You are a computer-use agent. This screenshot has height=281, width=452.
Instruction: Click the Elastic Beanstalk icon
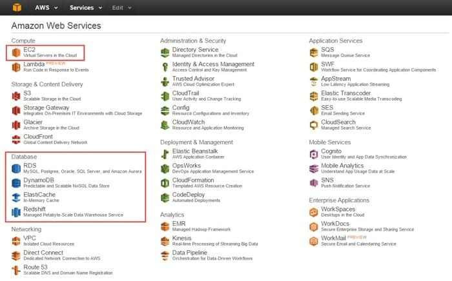point(165,154)
